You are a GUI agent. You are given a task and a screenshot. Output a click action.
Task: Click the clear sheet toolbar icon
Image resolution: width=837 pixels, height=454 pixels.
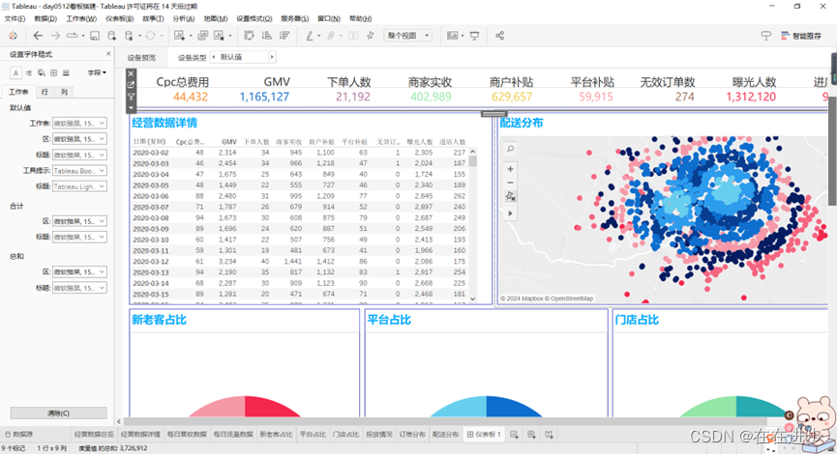[x=219, y=36]
